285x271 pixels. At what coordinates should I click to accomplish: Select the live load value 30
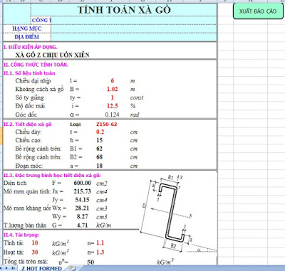(x=35, y=252)
